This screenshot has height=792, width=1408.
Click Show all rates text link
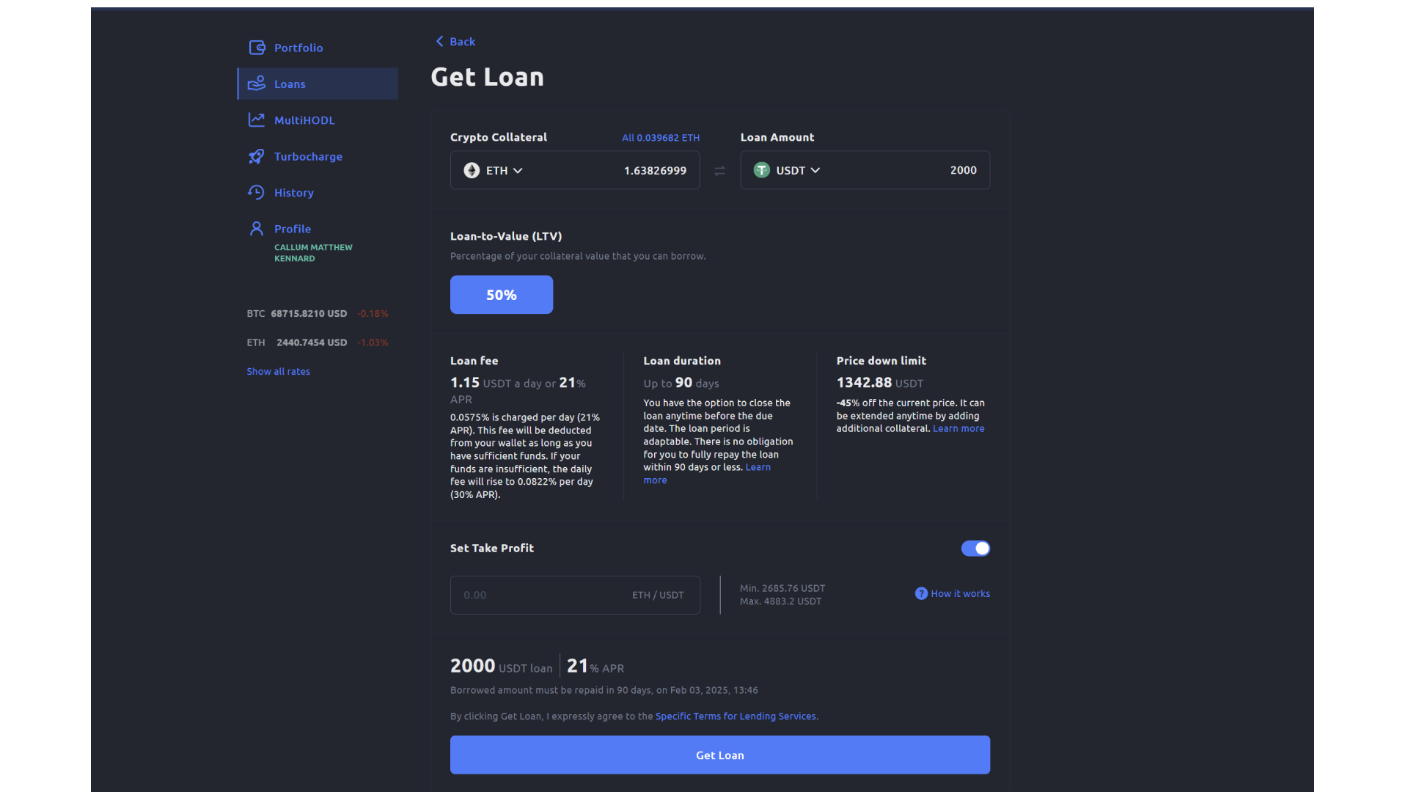click(279, 371)
